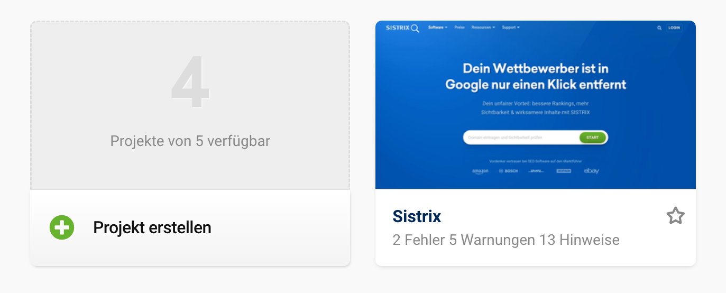Expand the Software dropdown in the preview
Screen dimensions: 726x293
(438, 28)
